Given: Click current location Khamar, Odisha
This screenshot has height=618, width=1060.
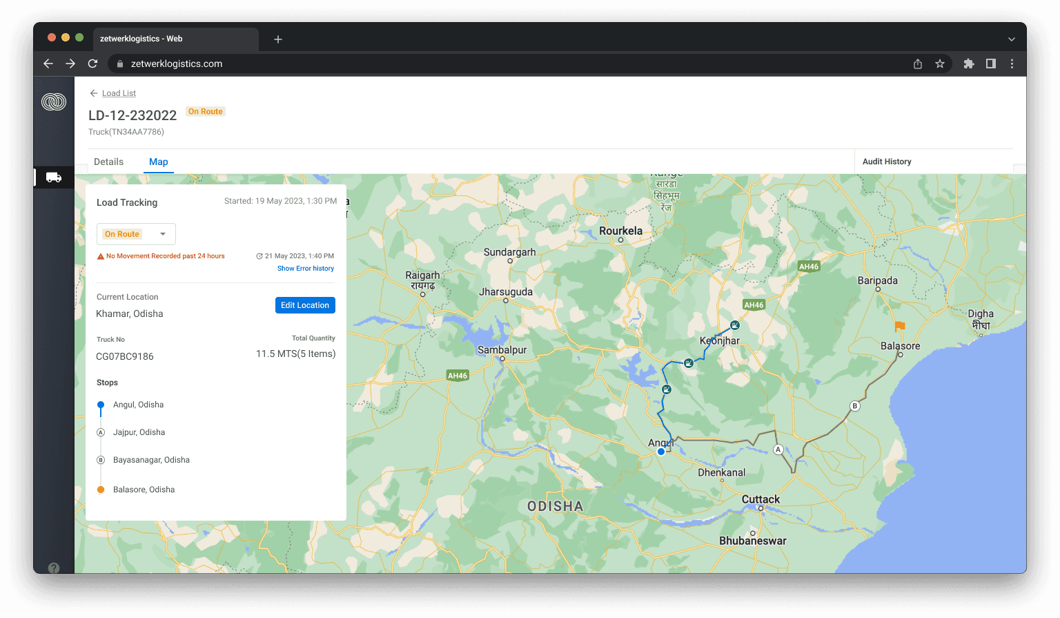Looking at the screenshot, I should [130, 313].
